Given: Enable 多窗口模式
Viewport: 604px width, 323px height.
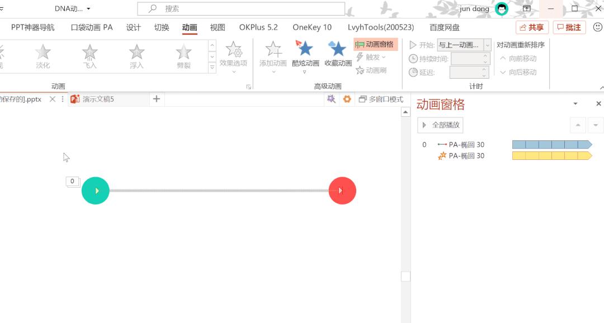Looking at the screenshot, I should [x=383, y=99].
